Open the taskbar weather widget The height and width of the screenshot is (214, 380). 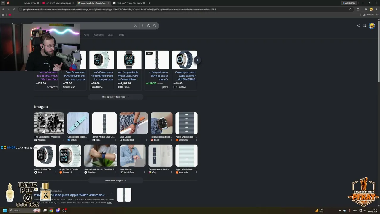coord(319,210)
